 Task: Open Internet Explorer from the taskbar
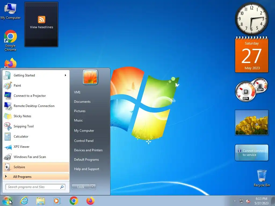[24, 201]
